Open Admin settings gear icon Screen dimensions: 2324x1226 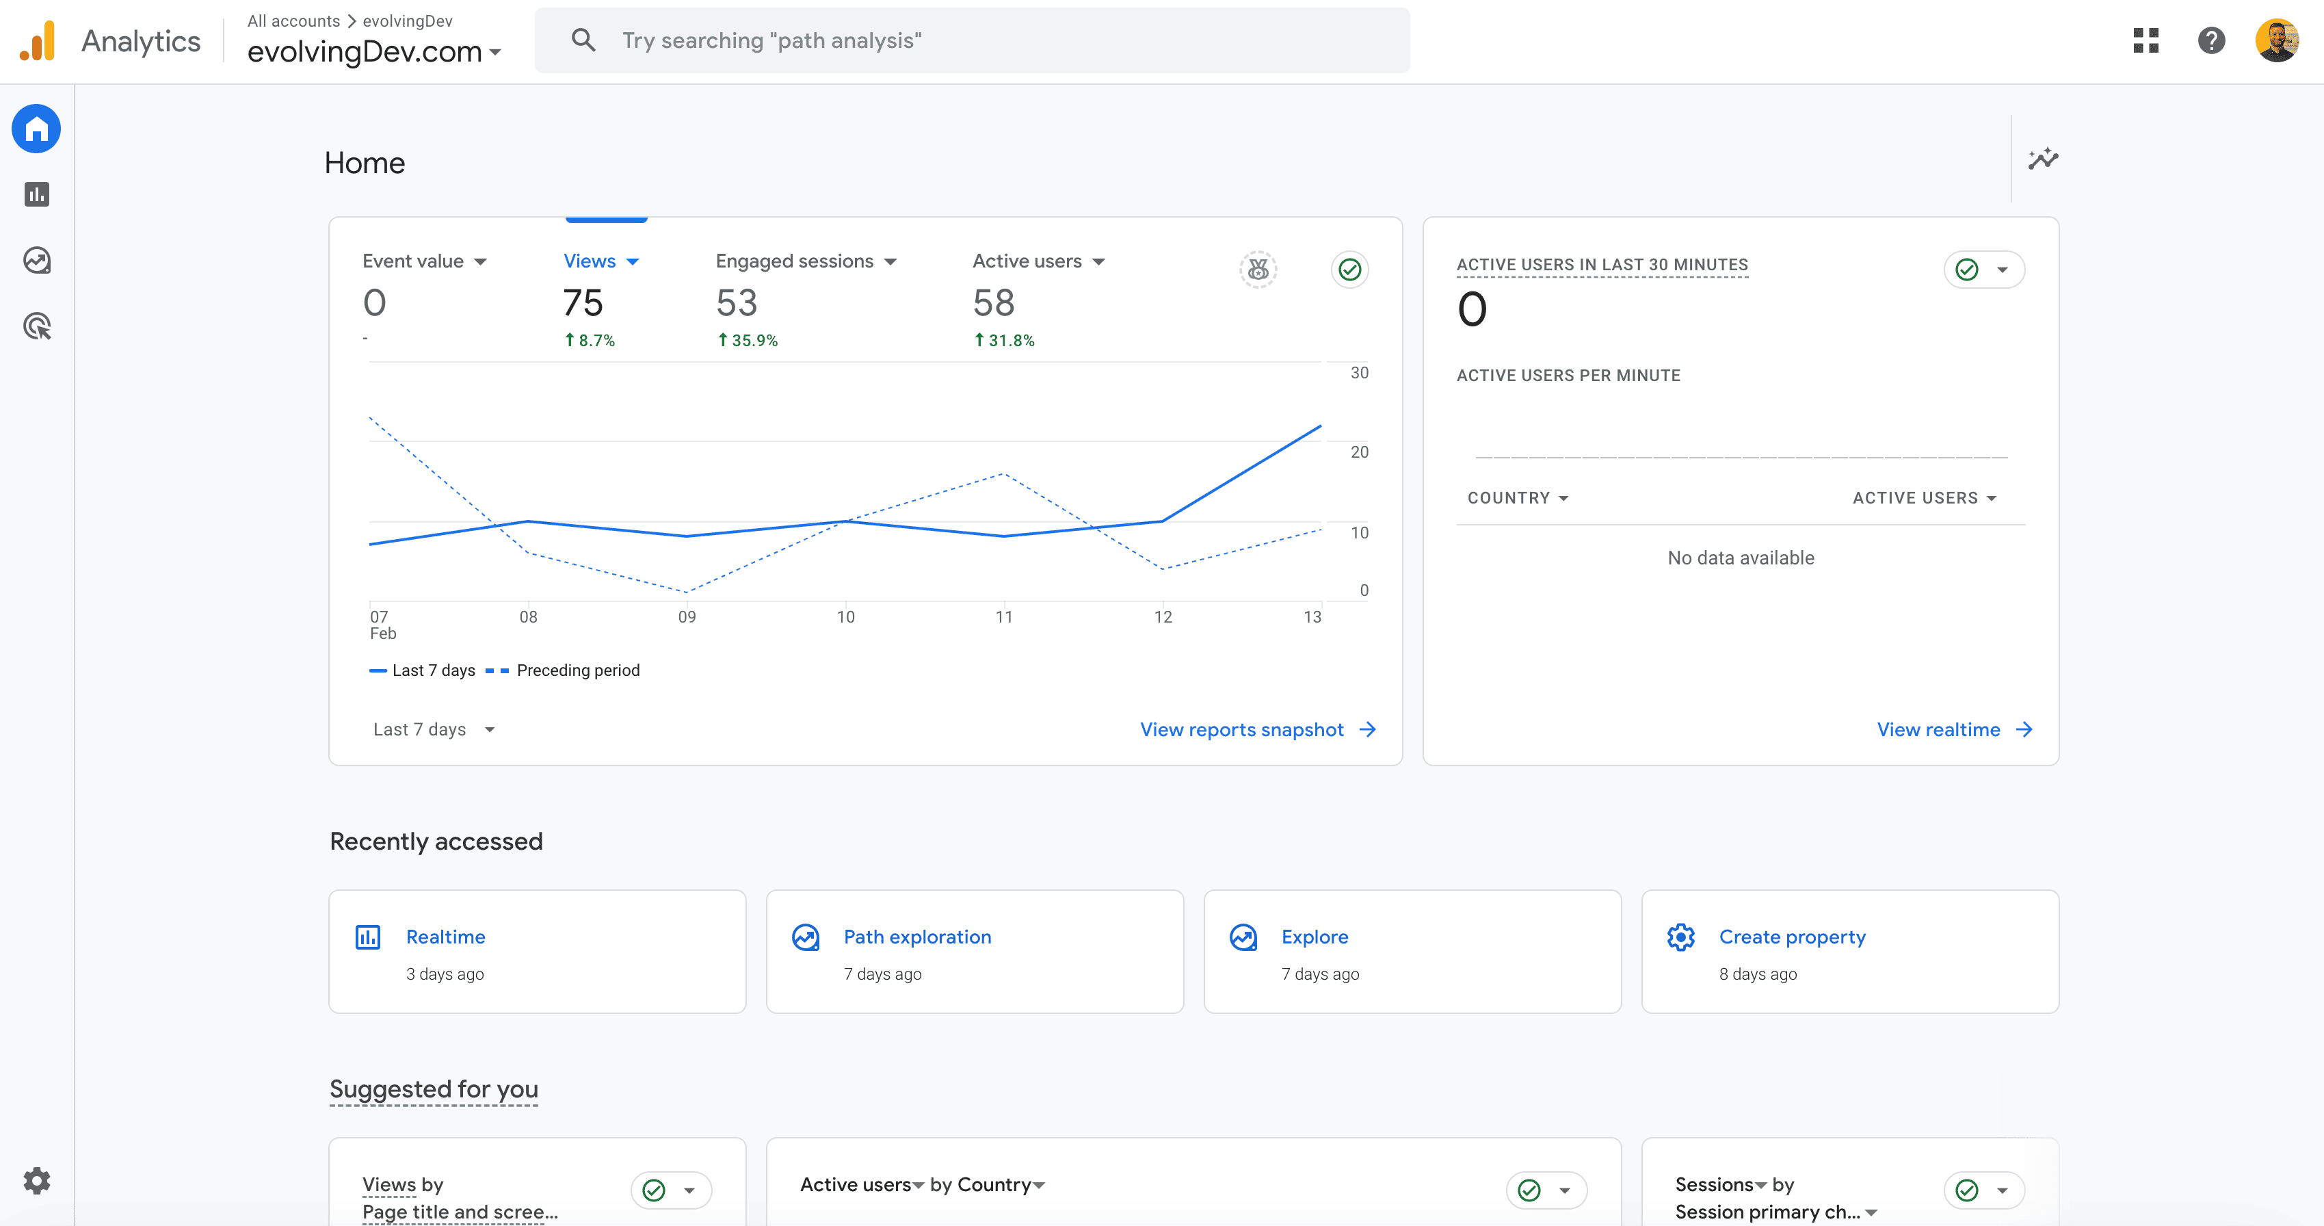pos(36,1181)
